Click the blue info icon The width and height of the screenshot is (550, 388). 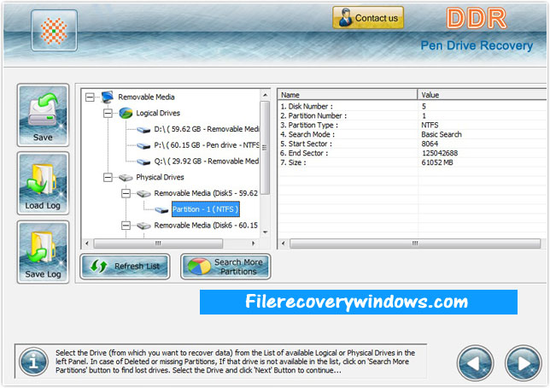[33, 362]
